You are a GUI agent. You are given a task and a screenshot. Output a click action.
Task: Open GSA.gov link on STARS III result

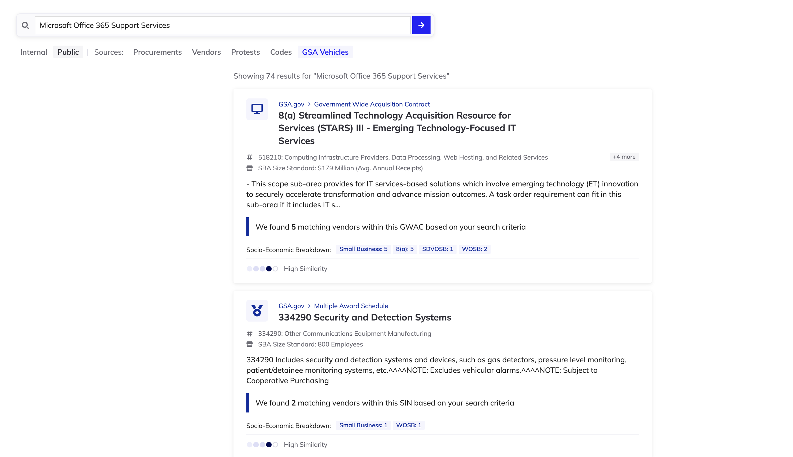291,104
